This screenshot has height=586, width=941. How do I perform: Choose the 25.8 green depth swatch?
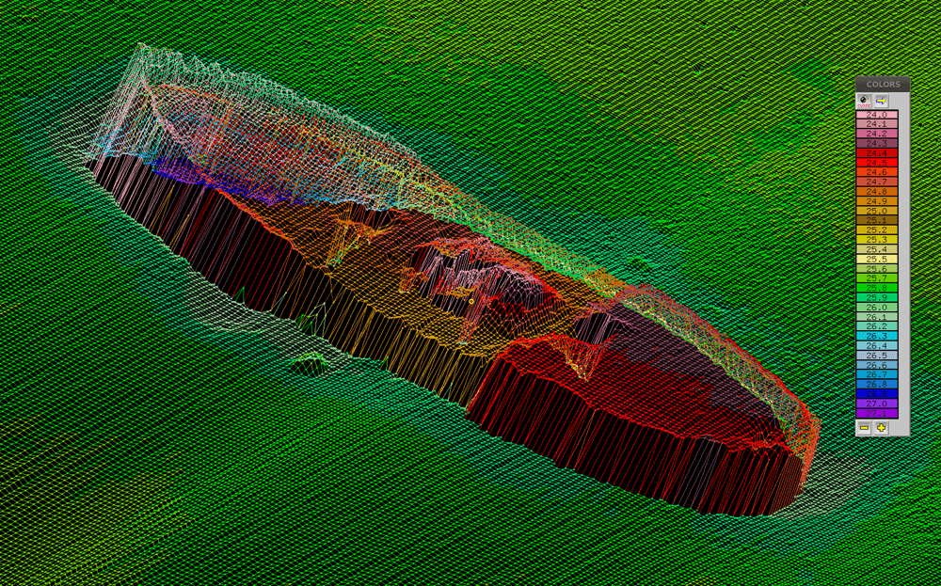point(877,288)
